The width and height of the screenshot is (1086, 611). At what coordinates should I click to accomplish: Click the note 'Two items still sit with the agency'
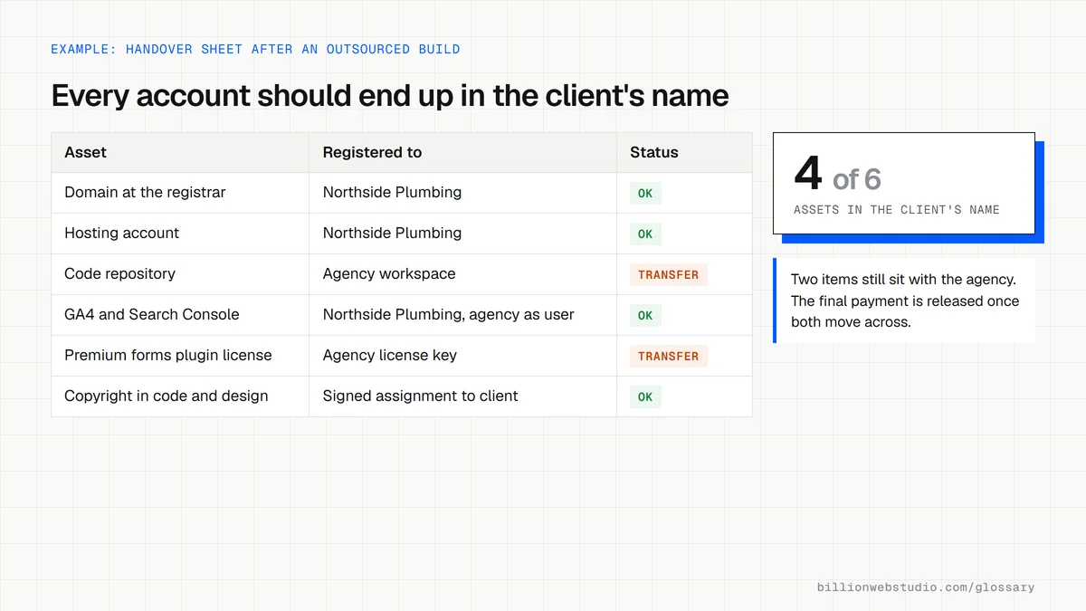905,301
